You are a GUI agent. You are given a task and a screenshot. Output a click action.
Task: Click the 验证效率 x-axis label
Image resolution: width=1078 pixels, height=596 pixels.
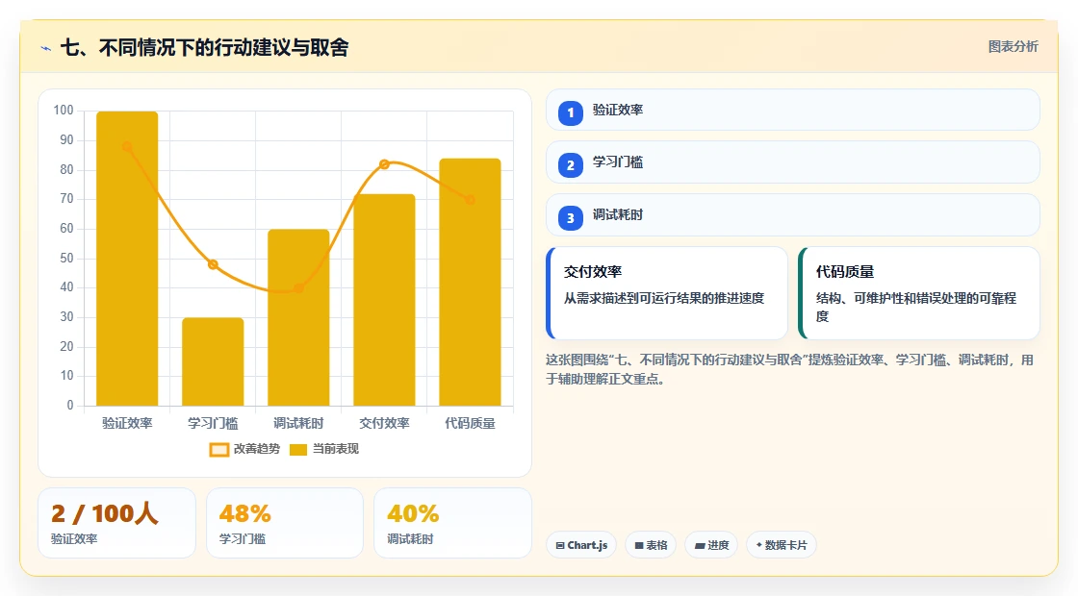pyautogui.click(x=127, y=424)
